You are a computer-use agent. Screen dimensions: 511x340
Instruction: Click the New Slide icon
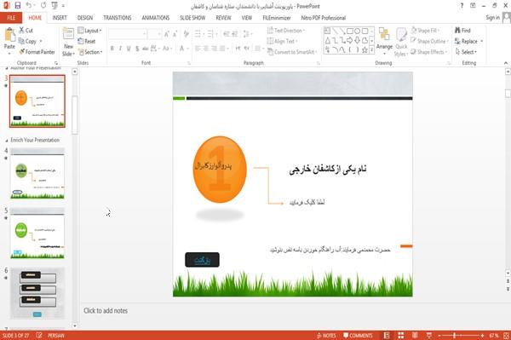68,34
